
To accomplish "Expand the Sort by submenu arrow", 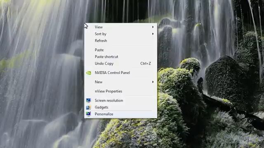I will click(x=153, y=34).
